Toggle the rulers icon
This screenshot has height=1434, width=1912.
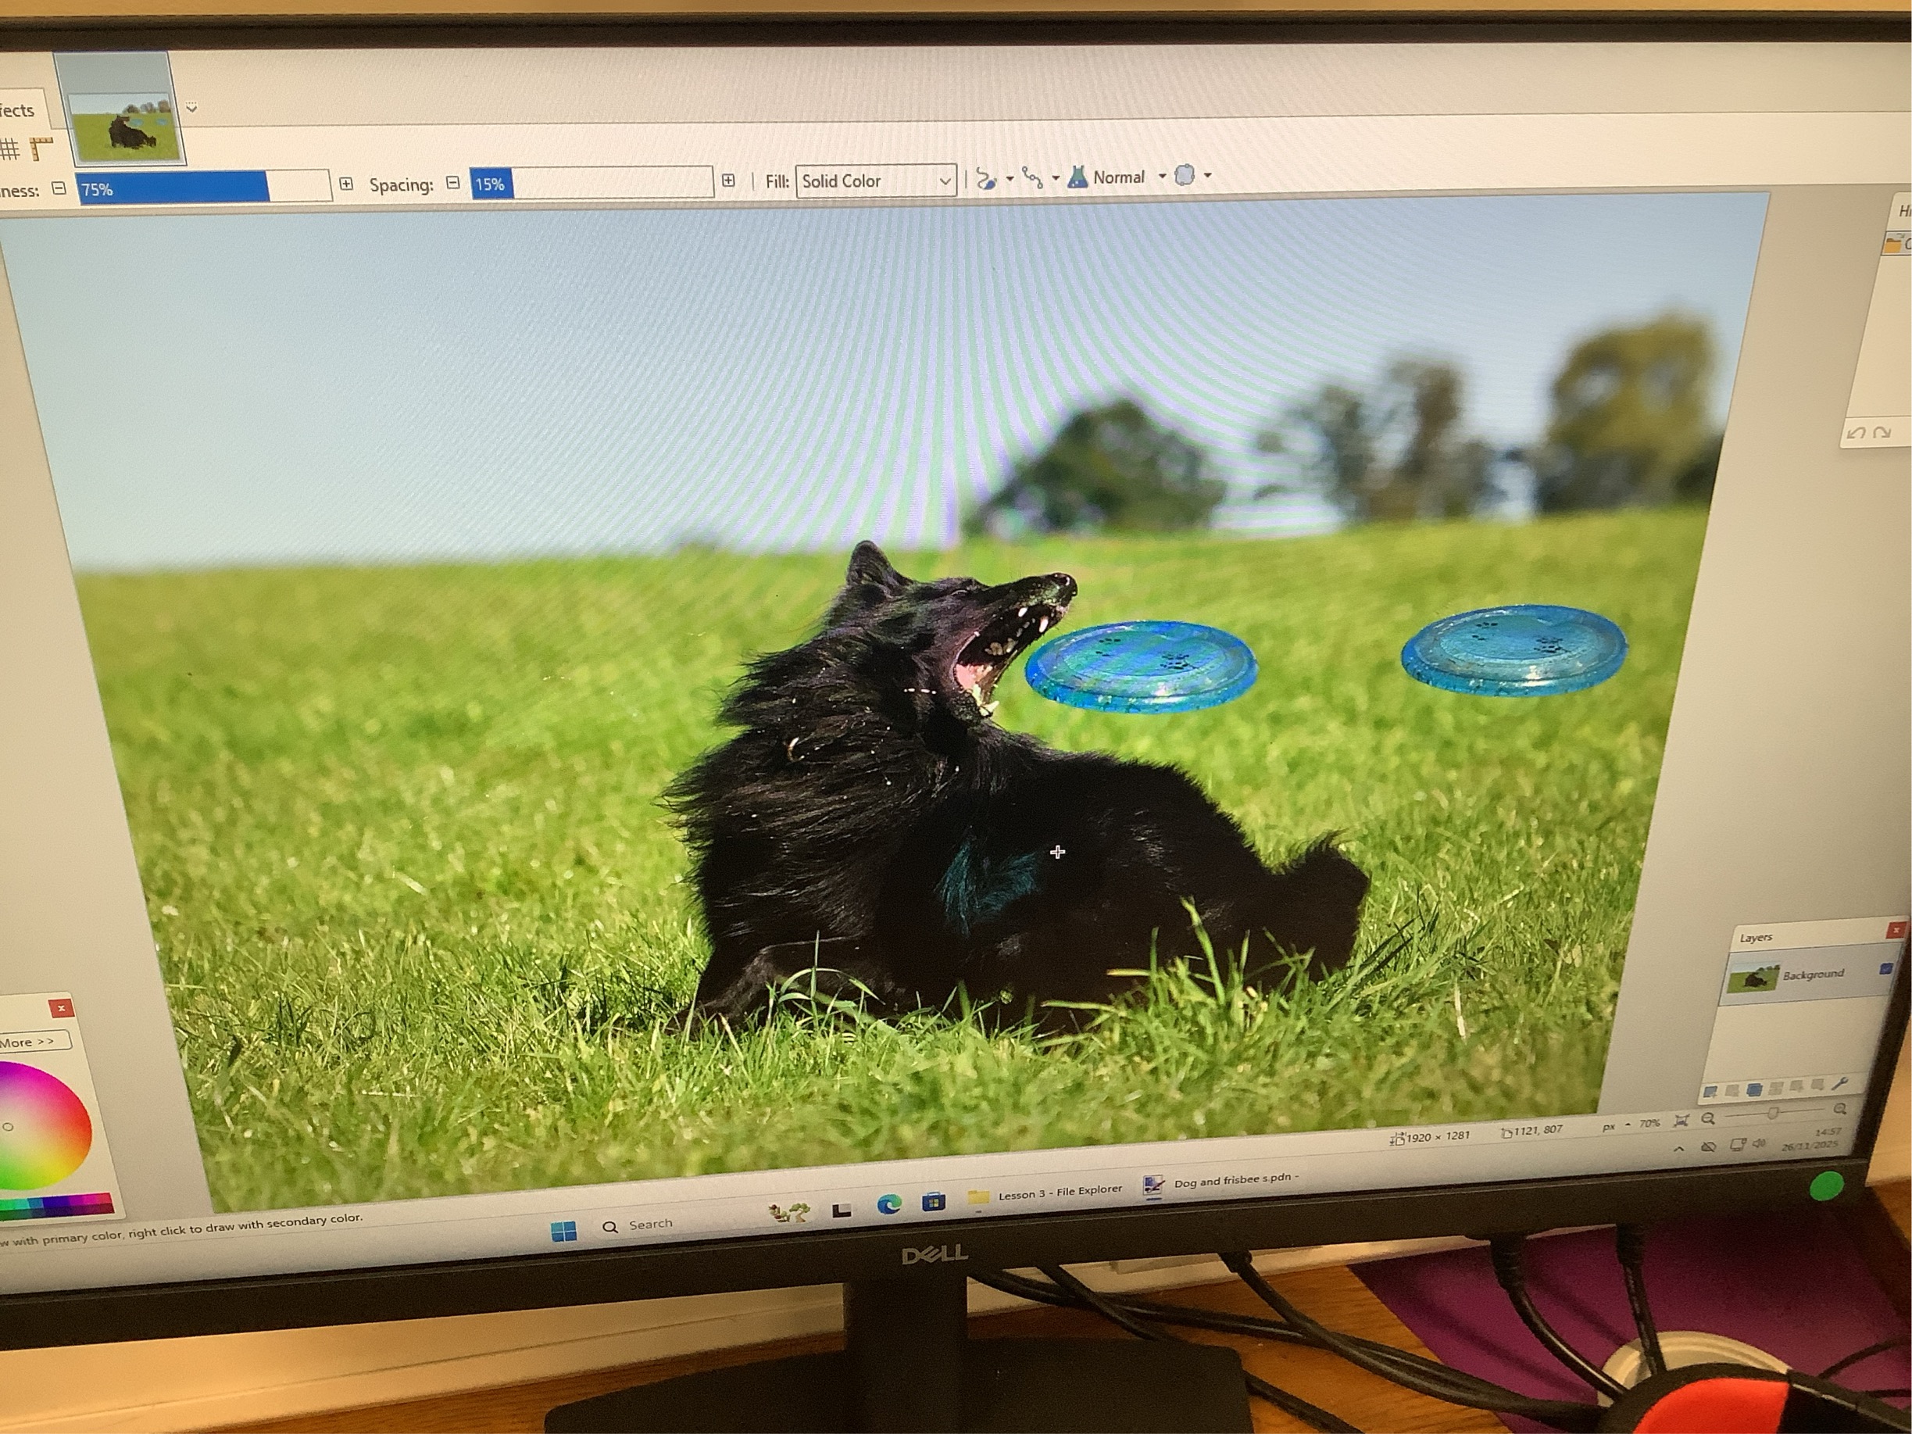point(41,148)
